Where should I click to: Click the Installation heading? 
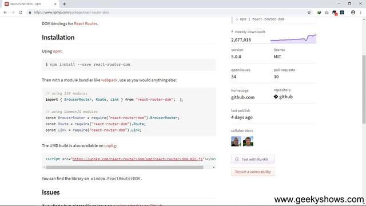tap(58, 37)
